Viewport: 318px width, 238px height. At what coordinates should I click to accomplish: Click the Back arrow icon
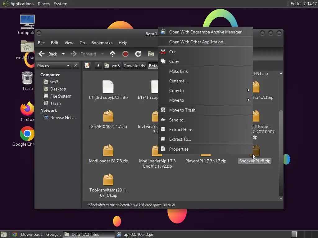click(42, 54)
